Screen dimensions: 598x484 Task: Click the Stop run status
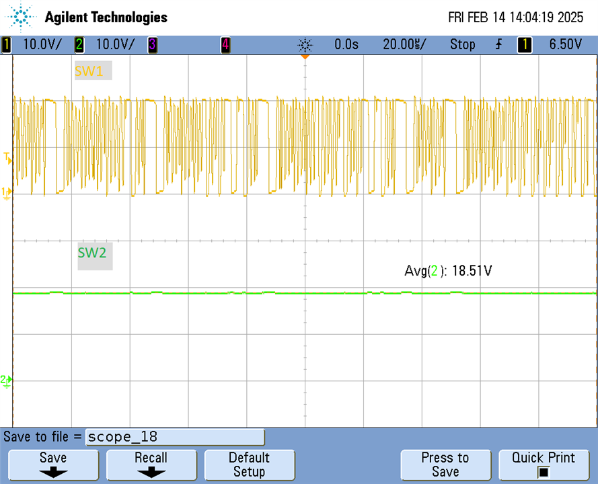[x=463, y=44]
